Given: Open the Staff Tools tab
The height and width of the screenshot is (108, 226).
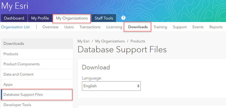Looking at the screenshot, I should [104, 18].
